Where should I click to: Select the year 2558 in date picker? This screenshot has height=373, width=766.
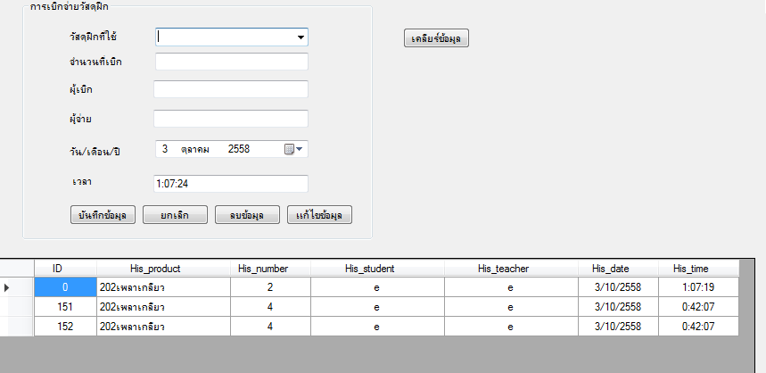coord(239,149)
